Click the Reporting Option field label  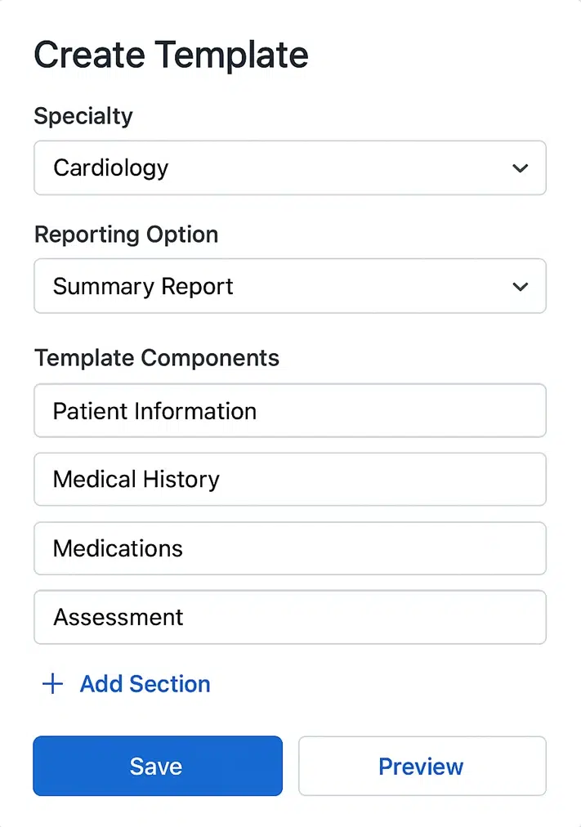click(x=126, y=235)
